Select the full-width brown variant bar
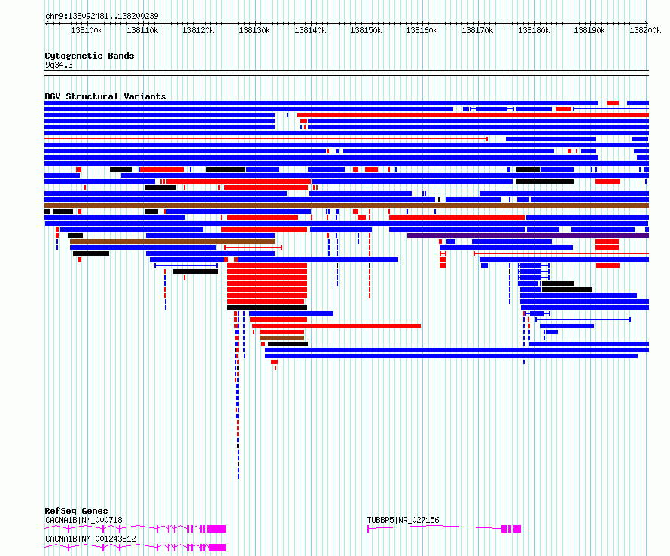 coord(346,205)
